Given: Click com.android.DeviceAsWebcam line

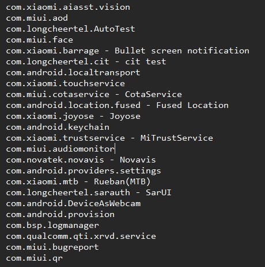Looking at the screenshot, I should (73, 204).
